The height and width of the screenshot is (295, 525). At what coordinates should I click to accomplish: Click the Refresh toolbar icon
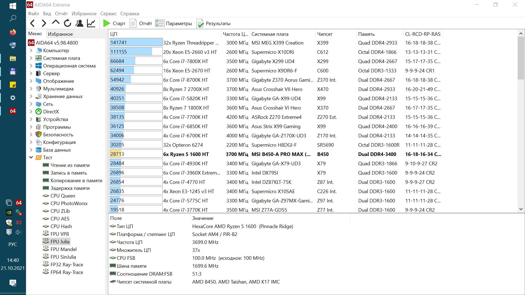[x=68, y=23]
